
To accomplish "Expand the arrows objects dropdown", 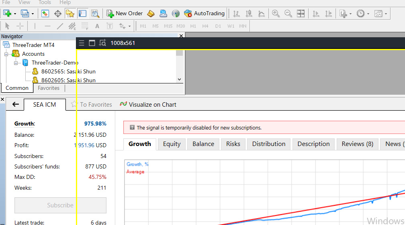I will coord(129,26).
